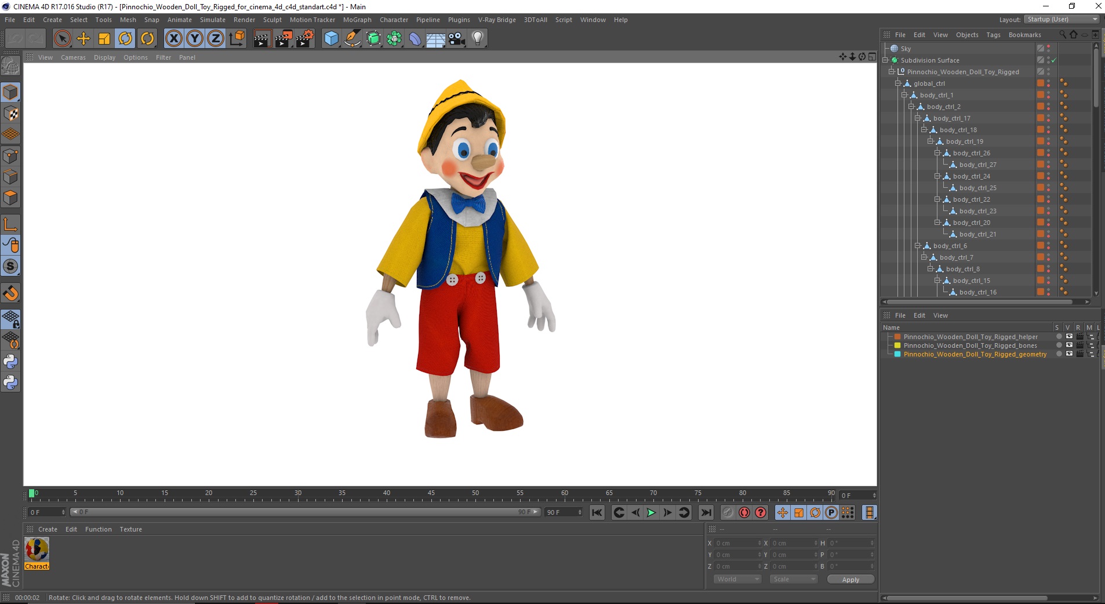The height and width of the screenshot is (604, 1105).
Task: Add a cube primitive object
Action: [x=331, y=39]
